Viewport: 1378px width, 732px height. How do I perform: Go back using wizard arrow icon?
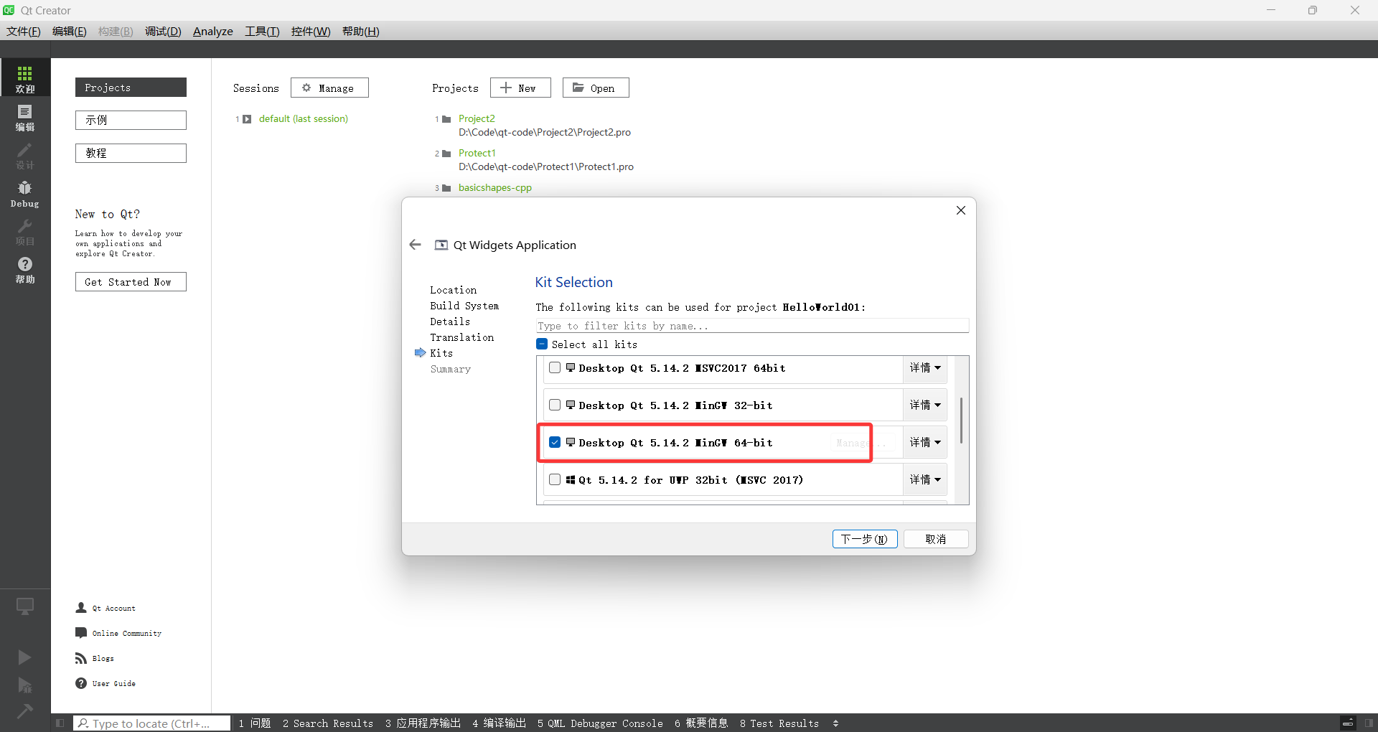(415, 245)
